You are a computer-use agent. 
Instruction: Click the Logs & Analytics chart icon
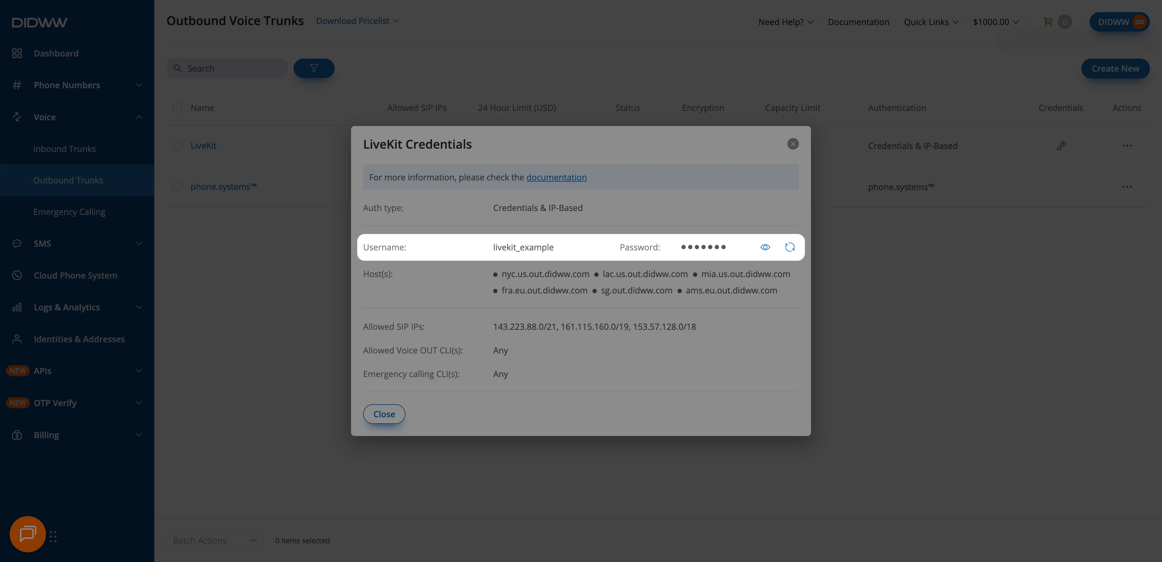17,307
